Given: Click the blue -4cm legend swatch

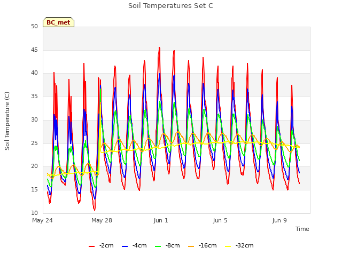Looking at the screenshot, I should pos(125,246).
